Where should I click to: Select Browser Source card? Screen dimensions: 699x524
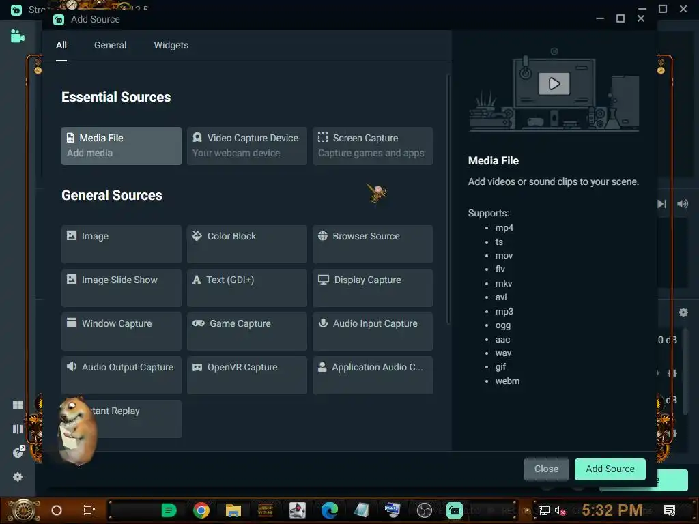tap(373, 244)
